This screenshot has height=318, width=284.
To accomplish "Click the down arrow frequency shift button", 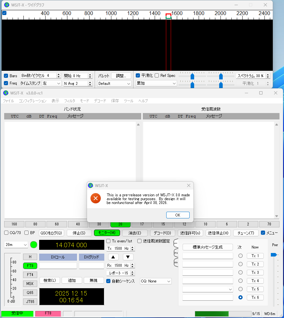I will tap(128, 257).
